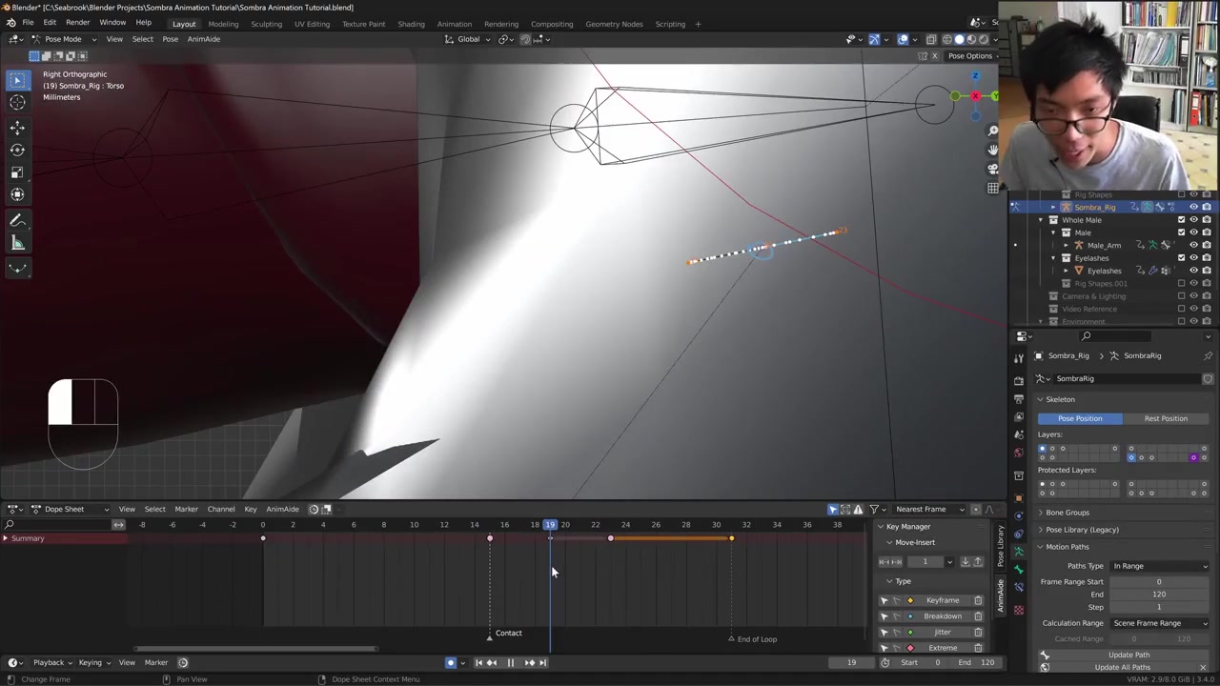Expand the Bone Groups panel

(1067, 513)
